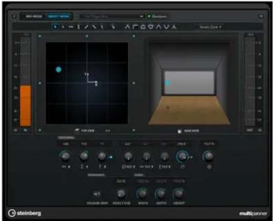The height and width of the screenshot is (221, 274).
Task: Switch to Bed Mode
Action: coord(34,16)
